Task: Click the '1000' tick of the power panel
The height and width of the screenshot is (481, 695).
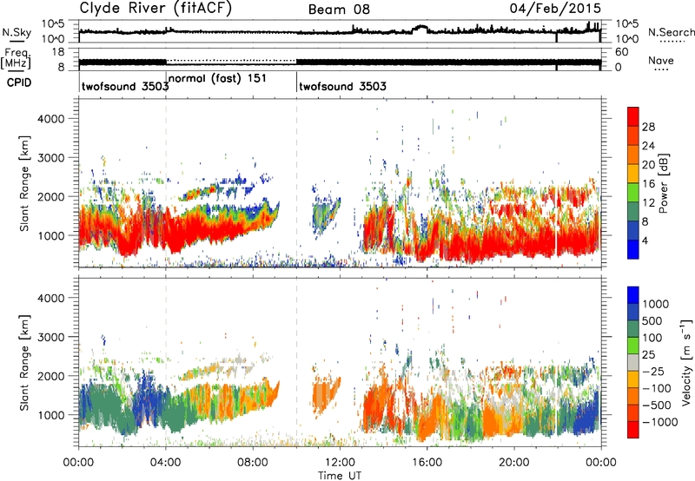Action: 50,235
